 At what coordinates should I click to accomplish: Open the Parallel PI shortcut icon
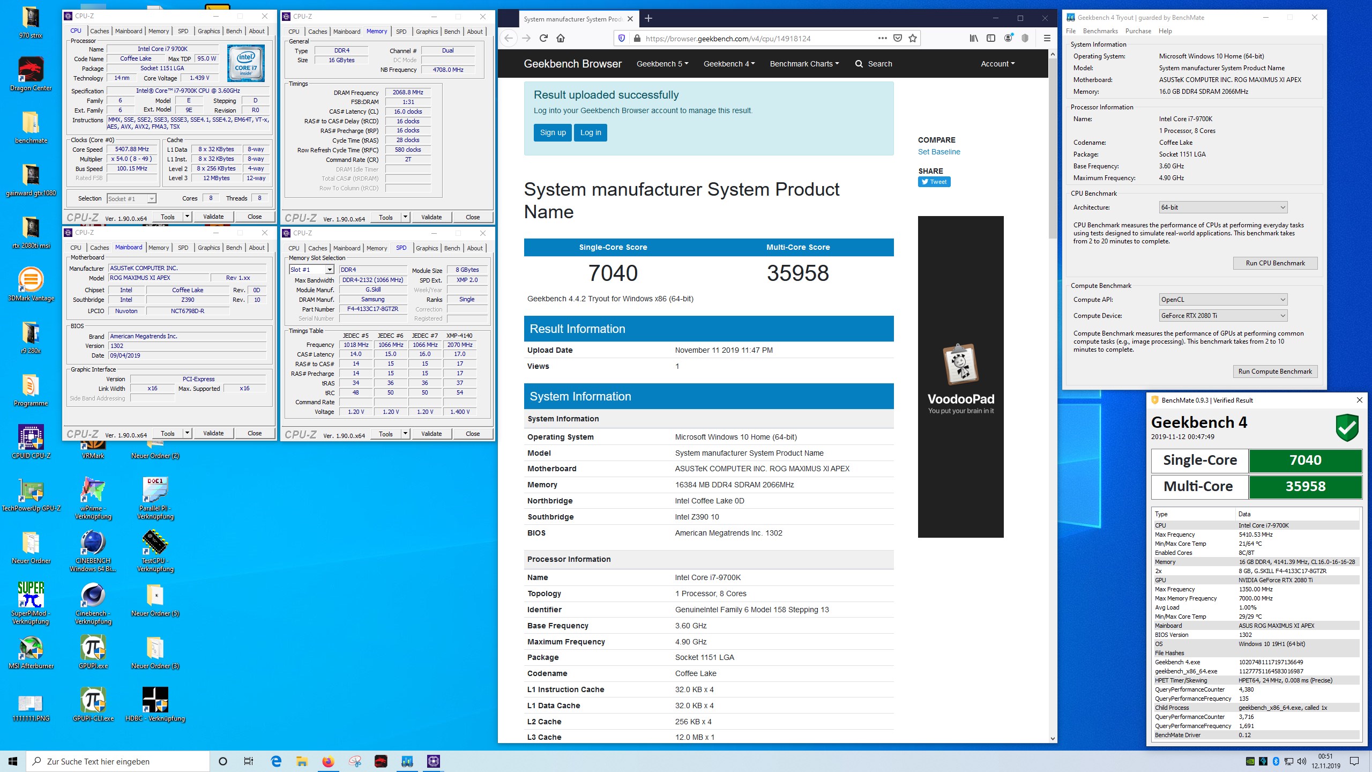coord(155,498)
